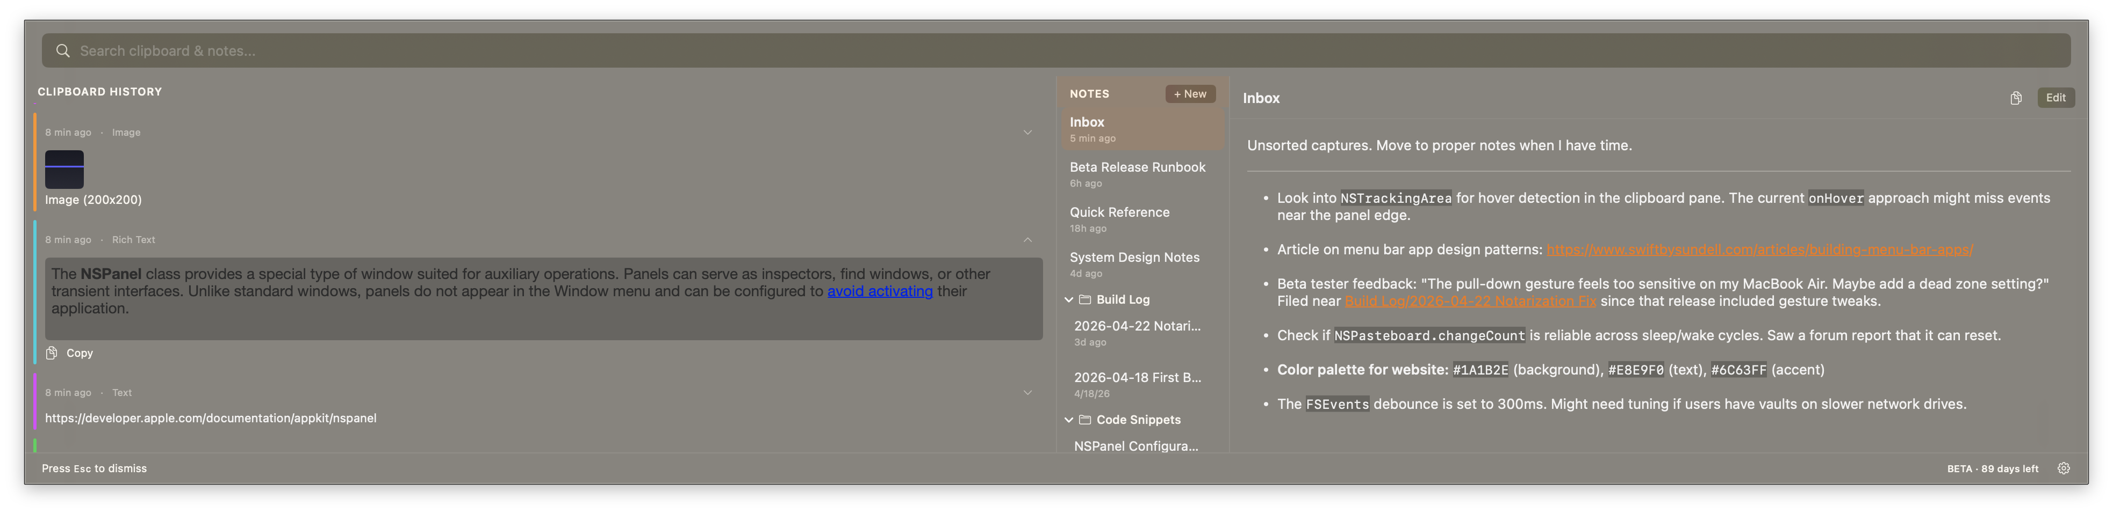Collapse the Rich Text clipboard entry chevron

pyautogui.click(x=1027, y=240)
